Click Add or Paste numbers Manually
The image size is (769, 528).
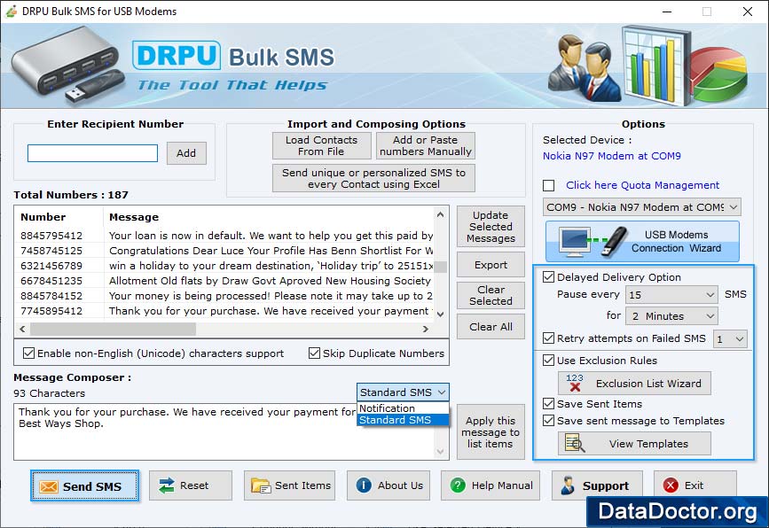click(x=425, y=145)
